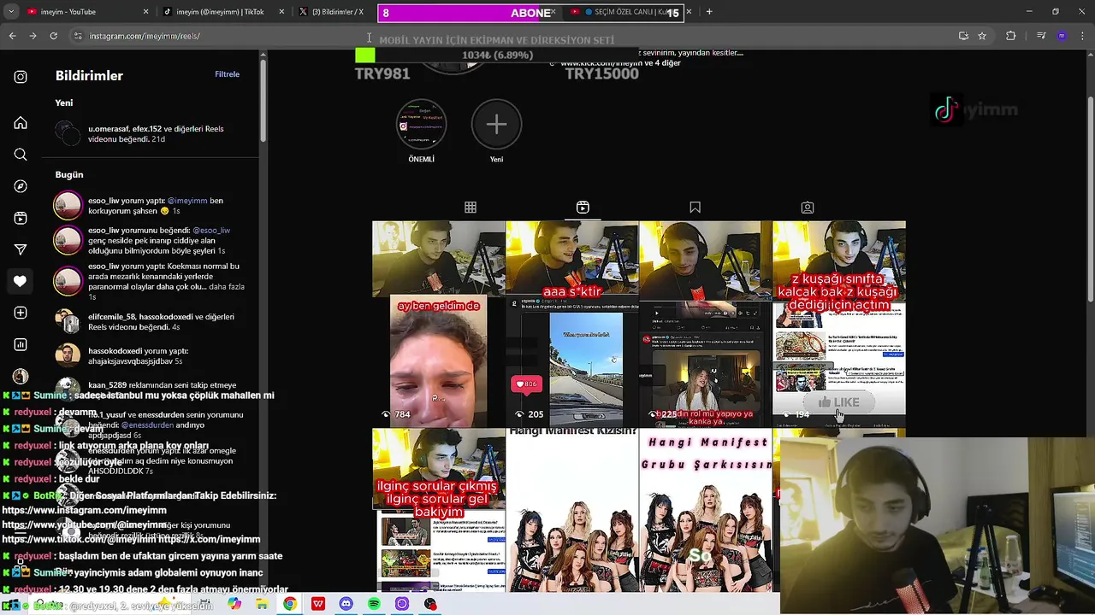
Task: Switch to the Tagged photos tab
Action: tap(807, 208)
